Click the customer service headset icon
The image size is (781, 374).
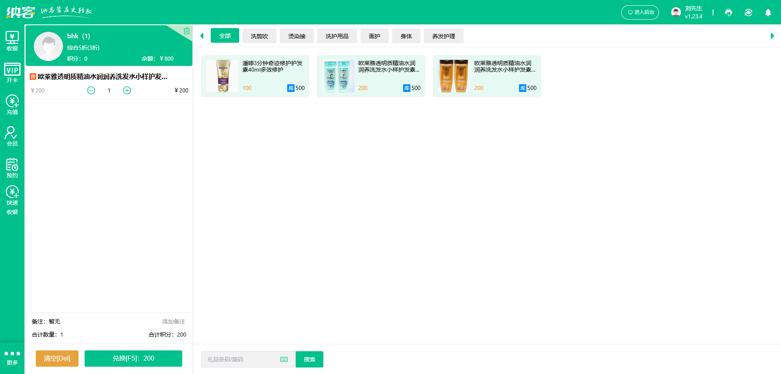click(x=729, y=13)
